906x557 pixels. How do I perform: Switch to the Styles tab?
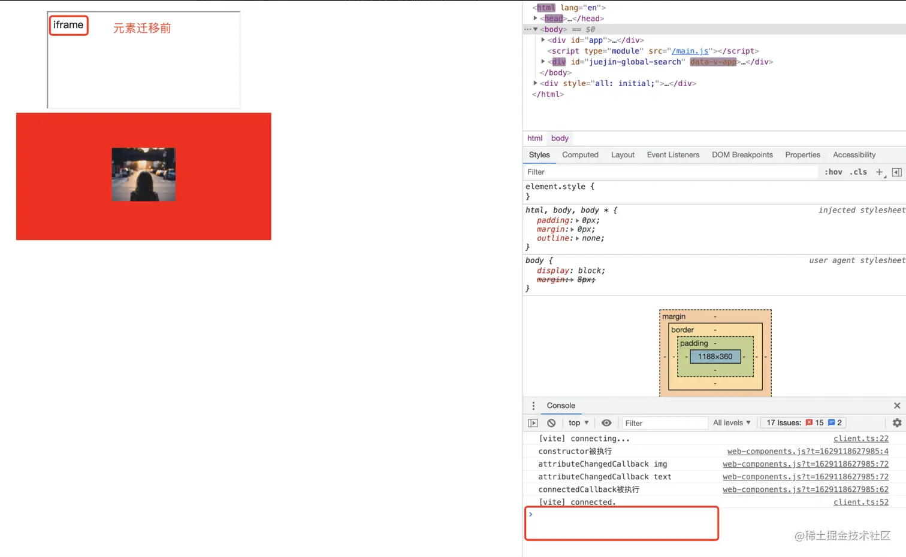click(539, 155)
